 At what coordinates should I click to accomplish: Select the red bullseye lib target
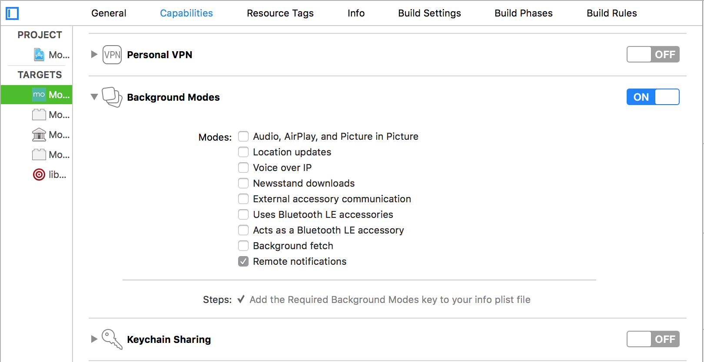point(39,174)
